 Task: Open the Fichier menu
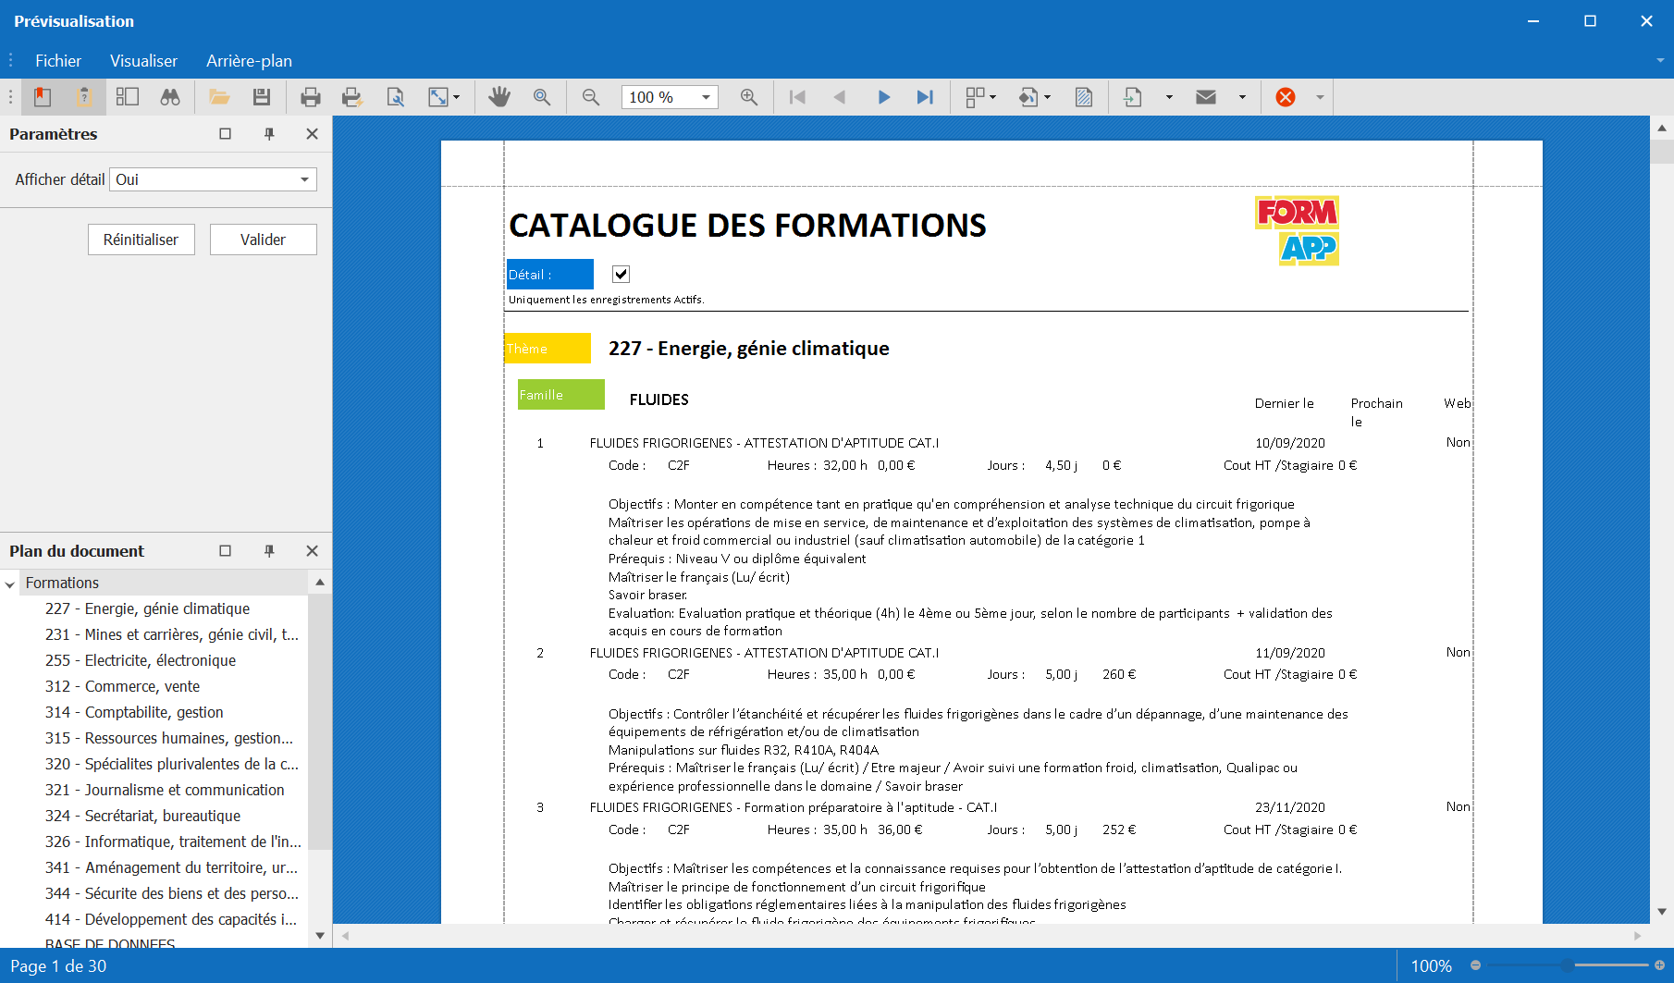[x=58, y=61]
